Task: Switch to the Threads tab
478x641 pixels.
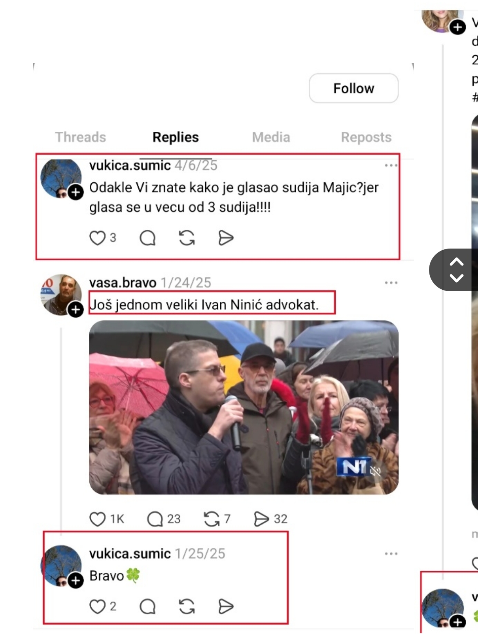Action: click(x=81, y=137)
